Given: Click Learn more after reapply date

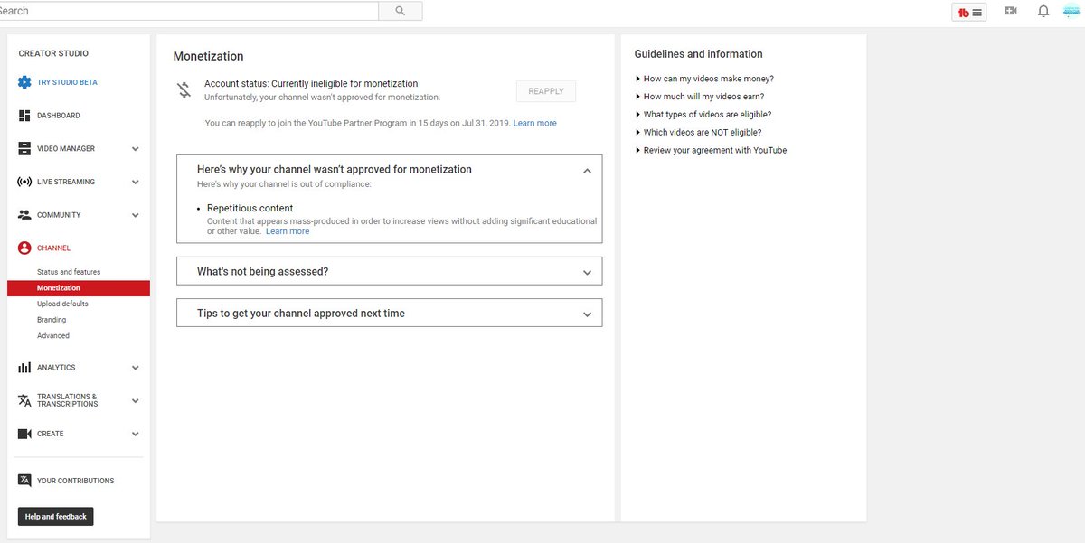Looking at the screenshot, I should click(x=535, y=123).
